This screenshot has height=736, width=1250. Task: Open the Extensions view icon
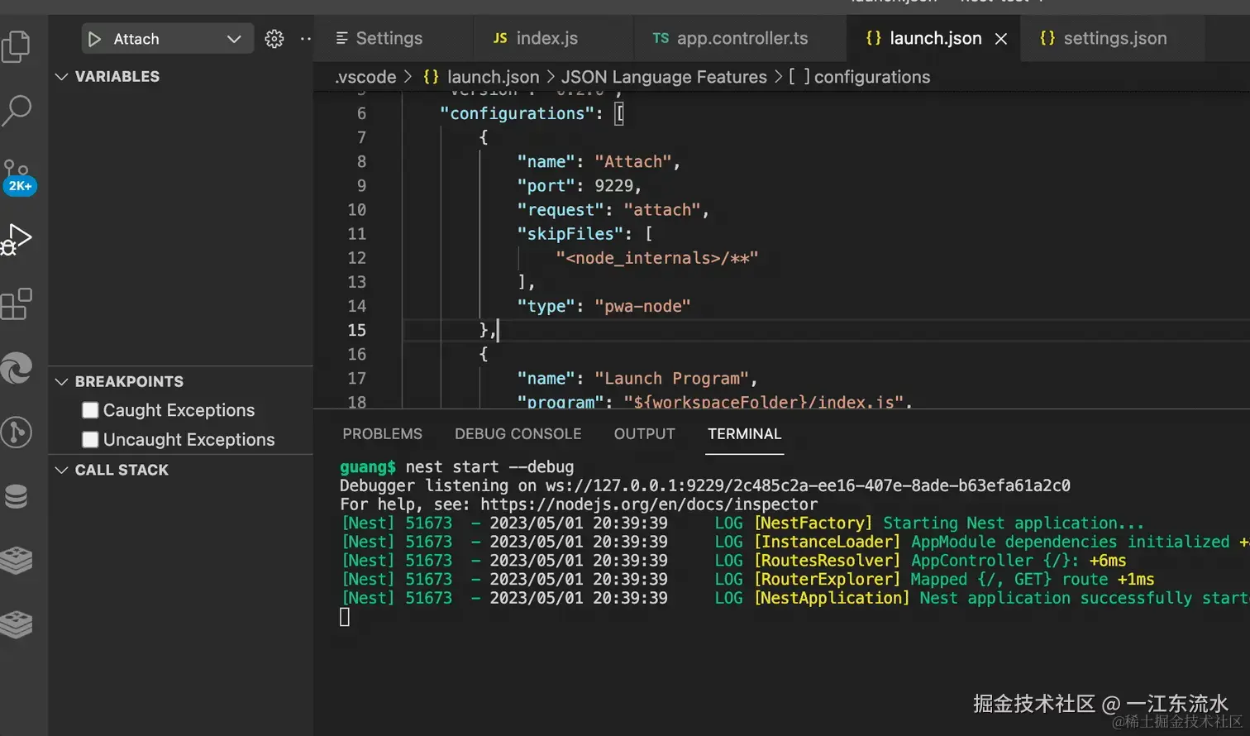17,304
